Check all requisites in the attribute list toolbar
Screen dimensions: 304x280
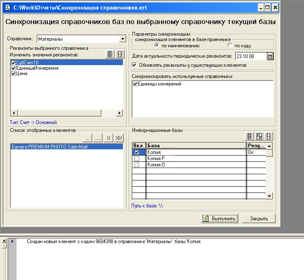[110, 54]
